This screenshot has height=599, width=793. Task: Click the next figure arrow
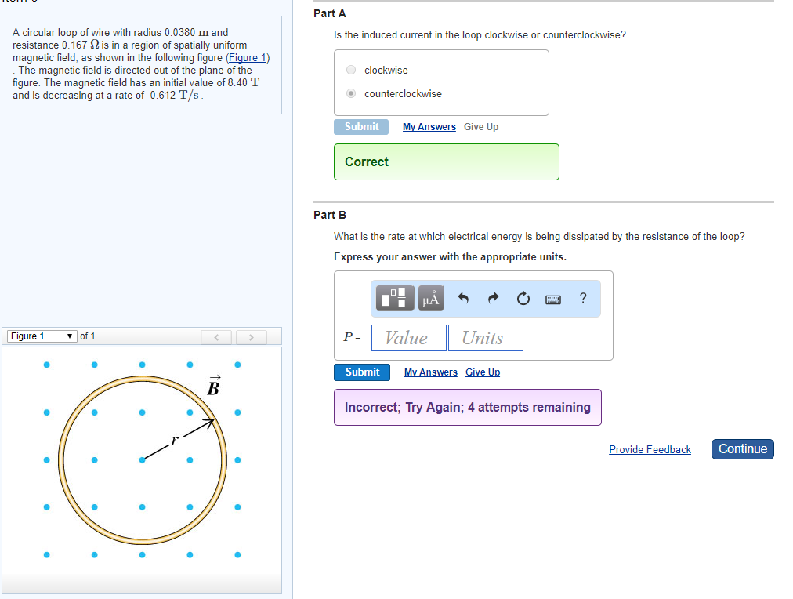(251, 336)
